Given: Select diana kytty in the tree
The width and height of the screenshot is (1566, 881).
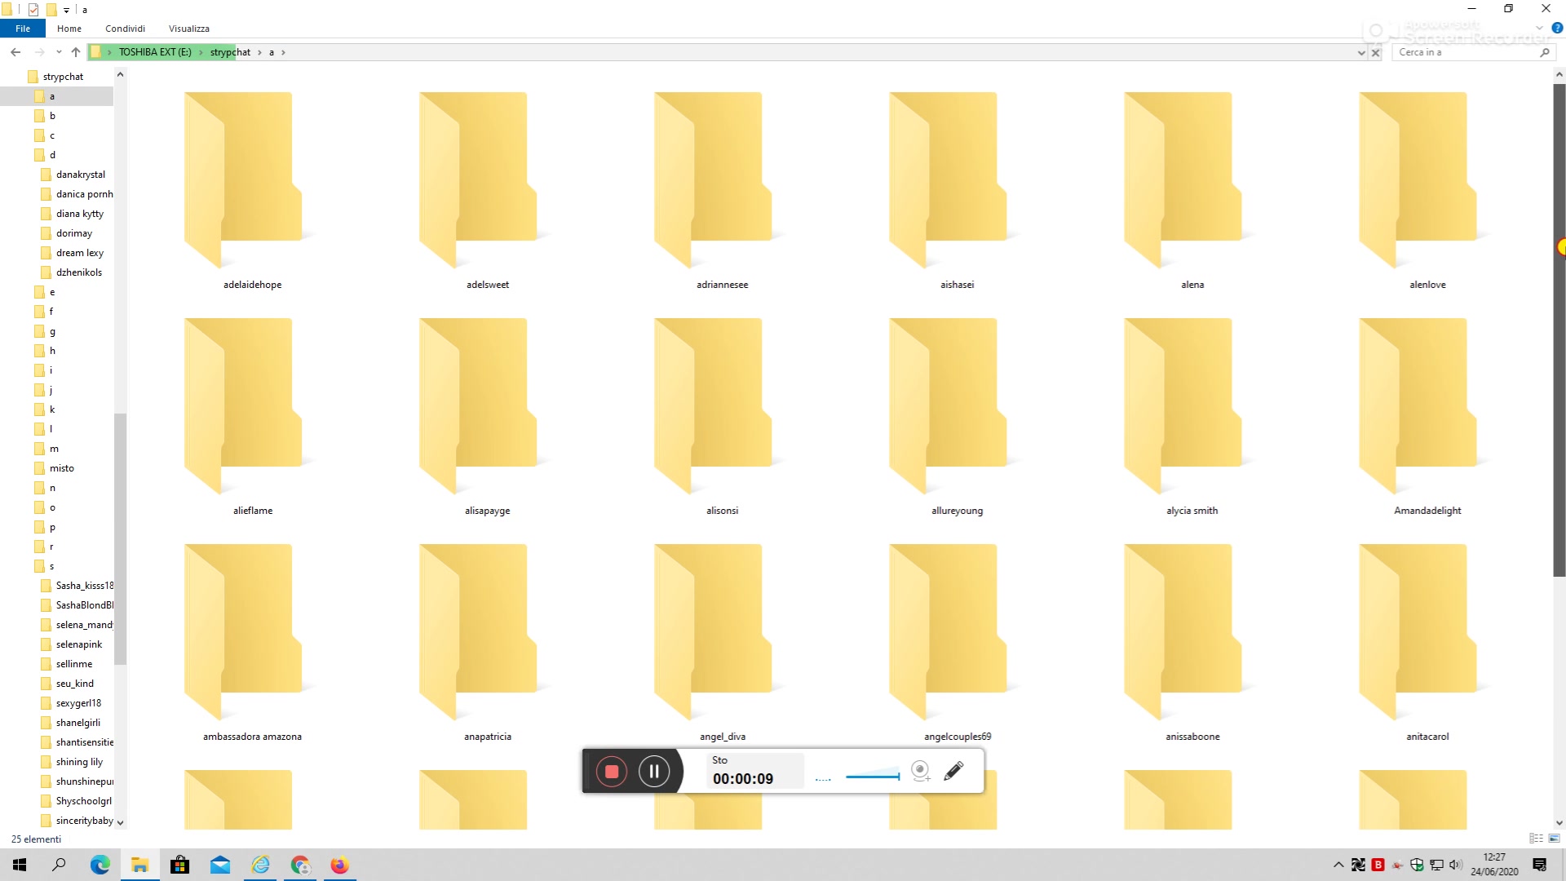Looking at the screenshot, I should 79,214.
